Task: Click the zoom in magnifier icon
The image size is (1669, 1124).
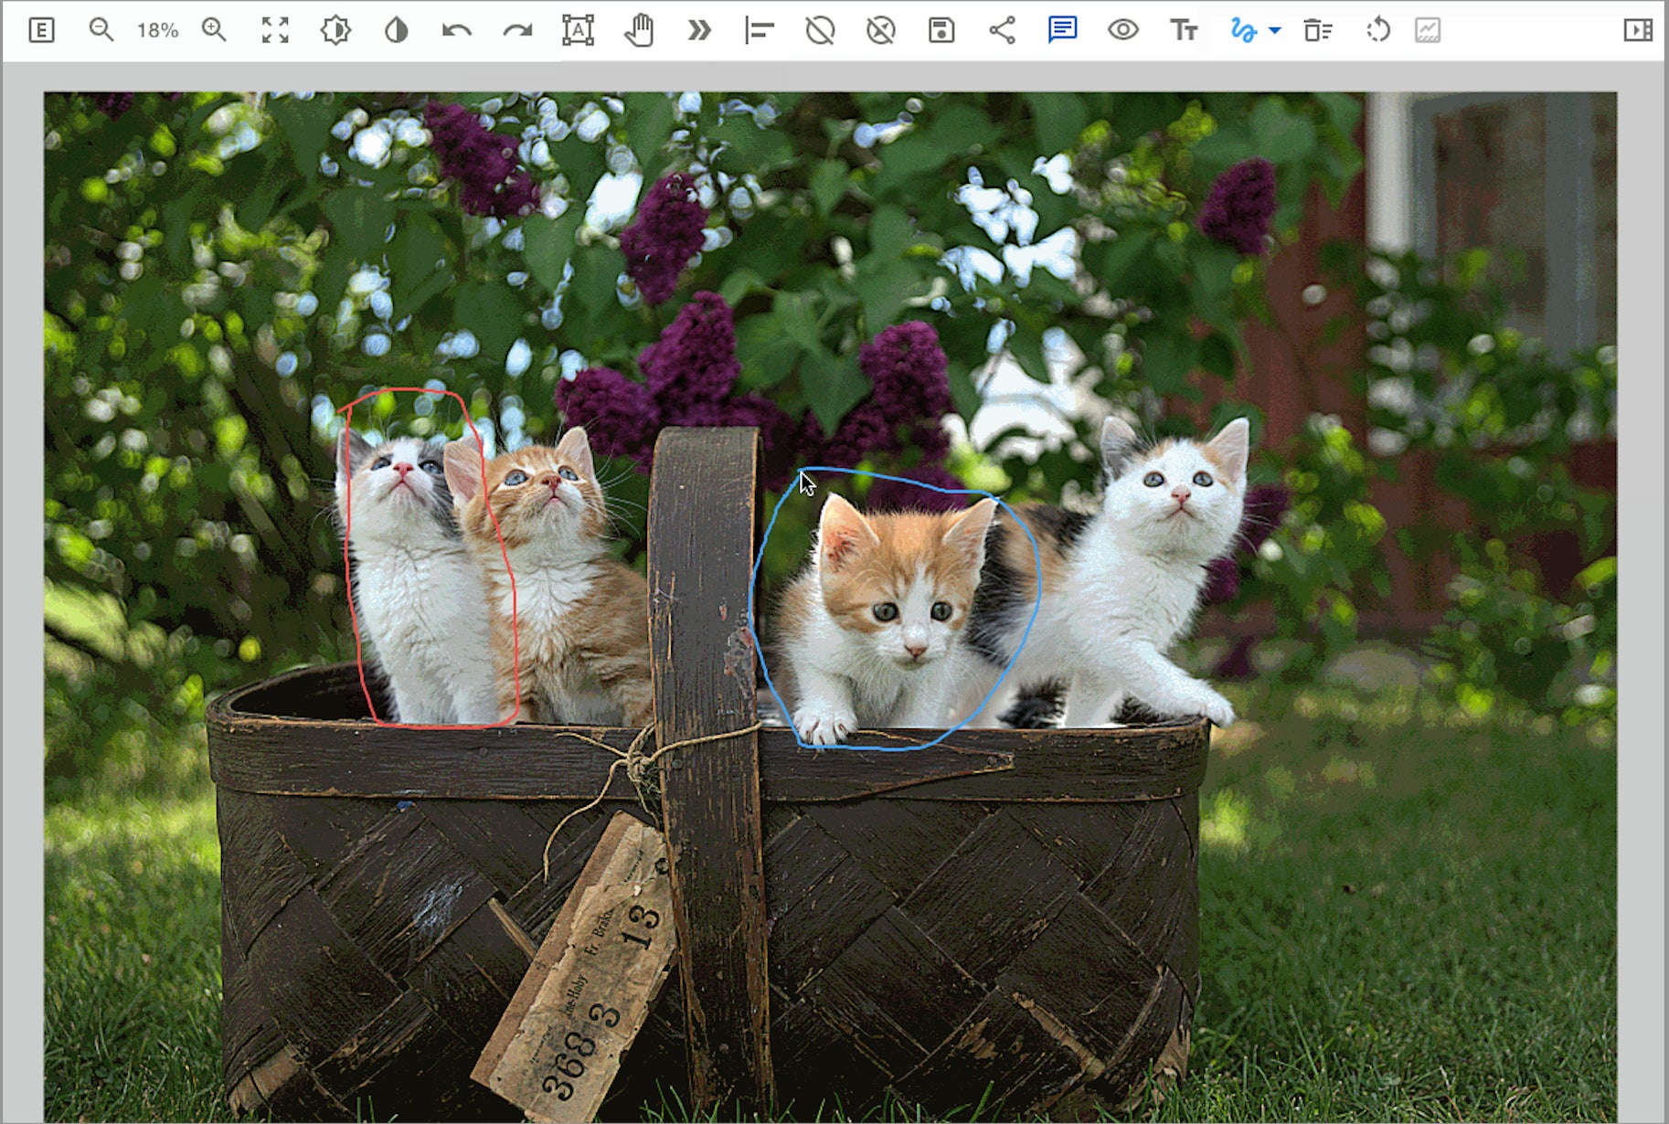Action: (x=214, y=30)
